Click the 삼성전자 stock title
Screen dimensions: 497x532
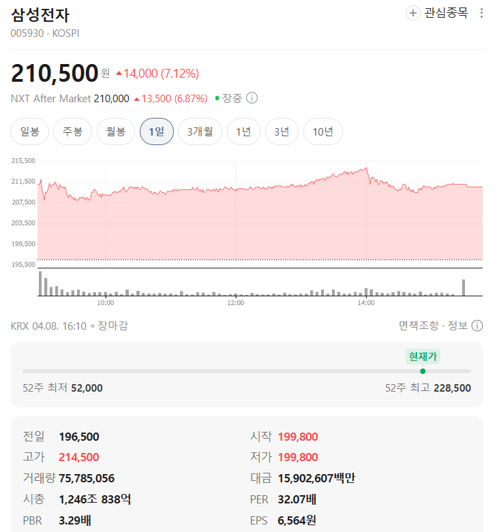40,14
